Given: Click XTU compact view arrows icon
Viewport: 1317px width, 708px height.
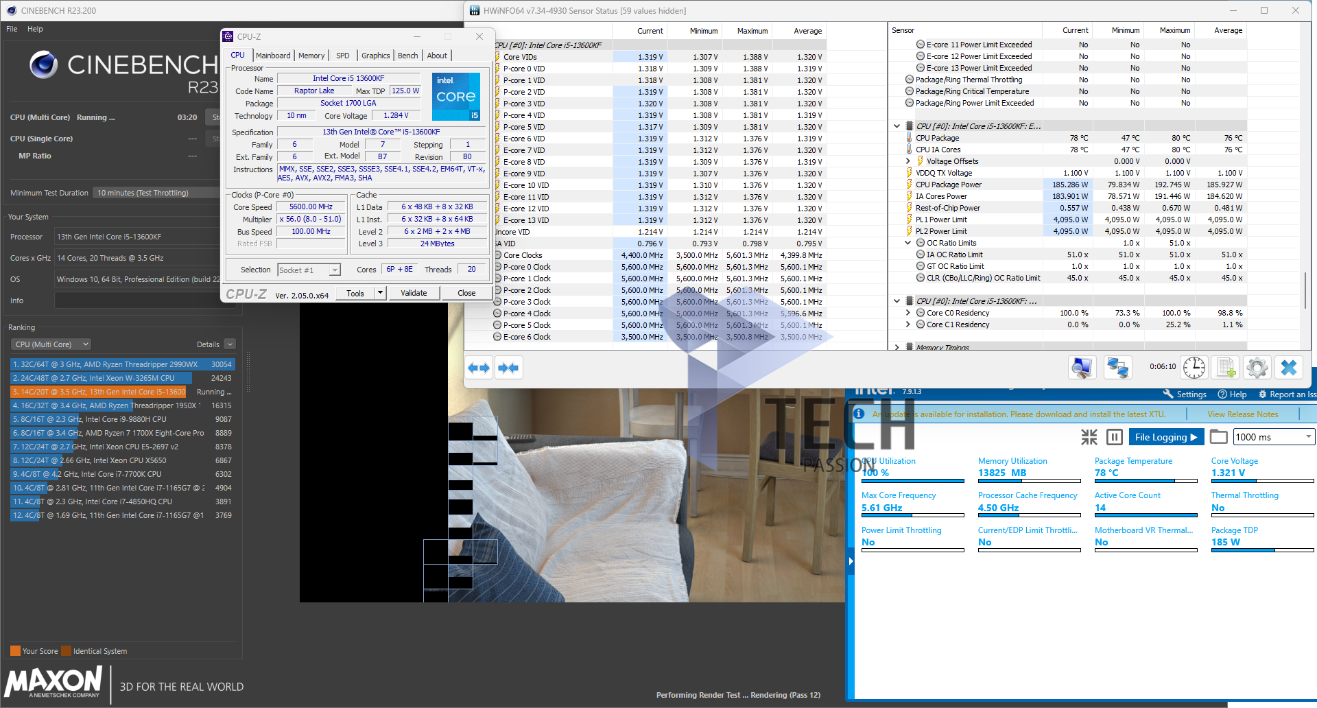Looking at the screenshot, I should pyautogui.click(x=1089, y=437).
